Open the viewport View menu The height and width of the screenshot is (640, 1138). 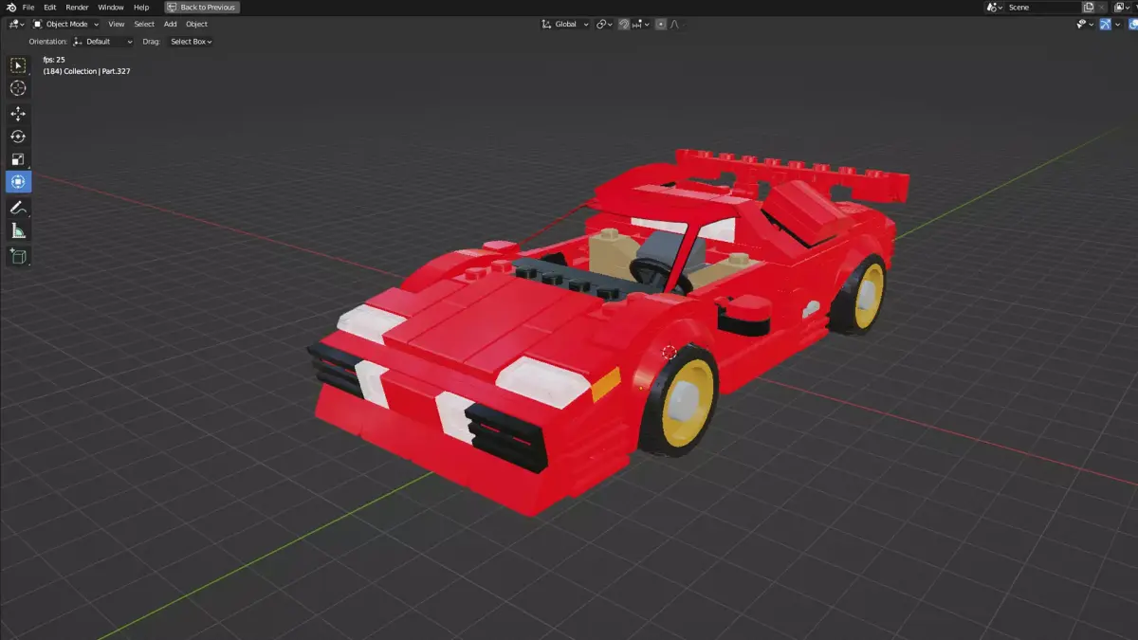pyautogui.click(x=116, y=24)
